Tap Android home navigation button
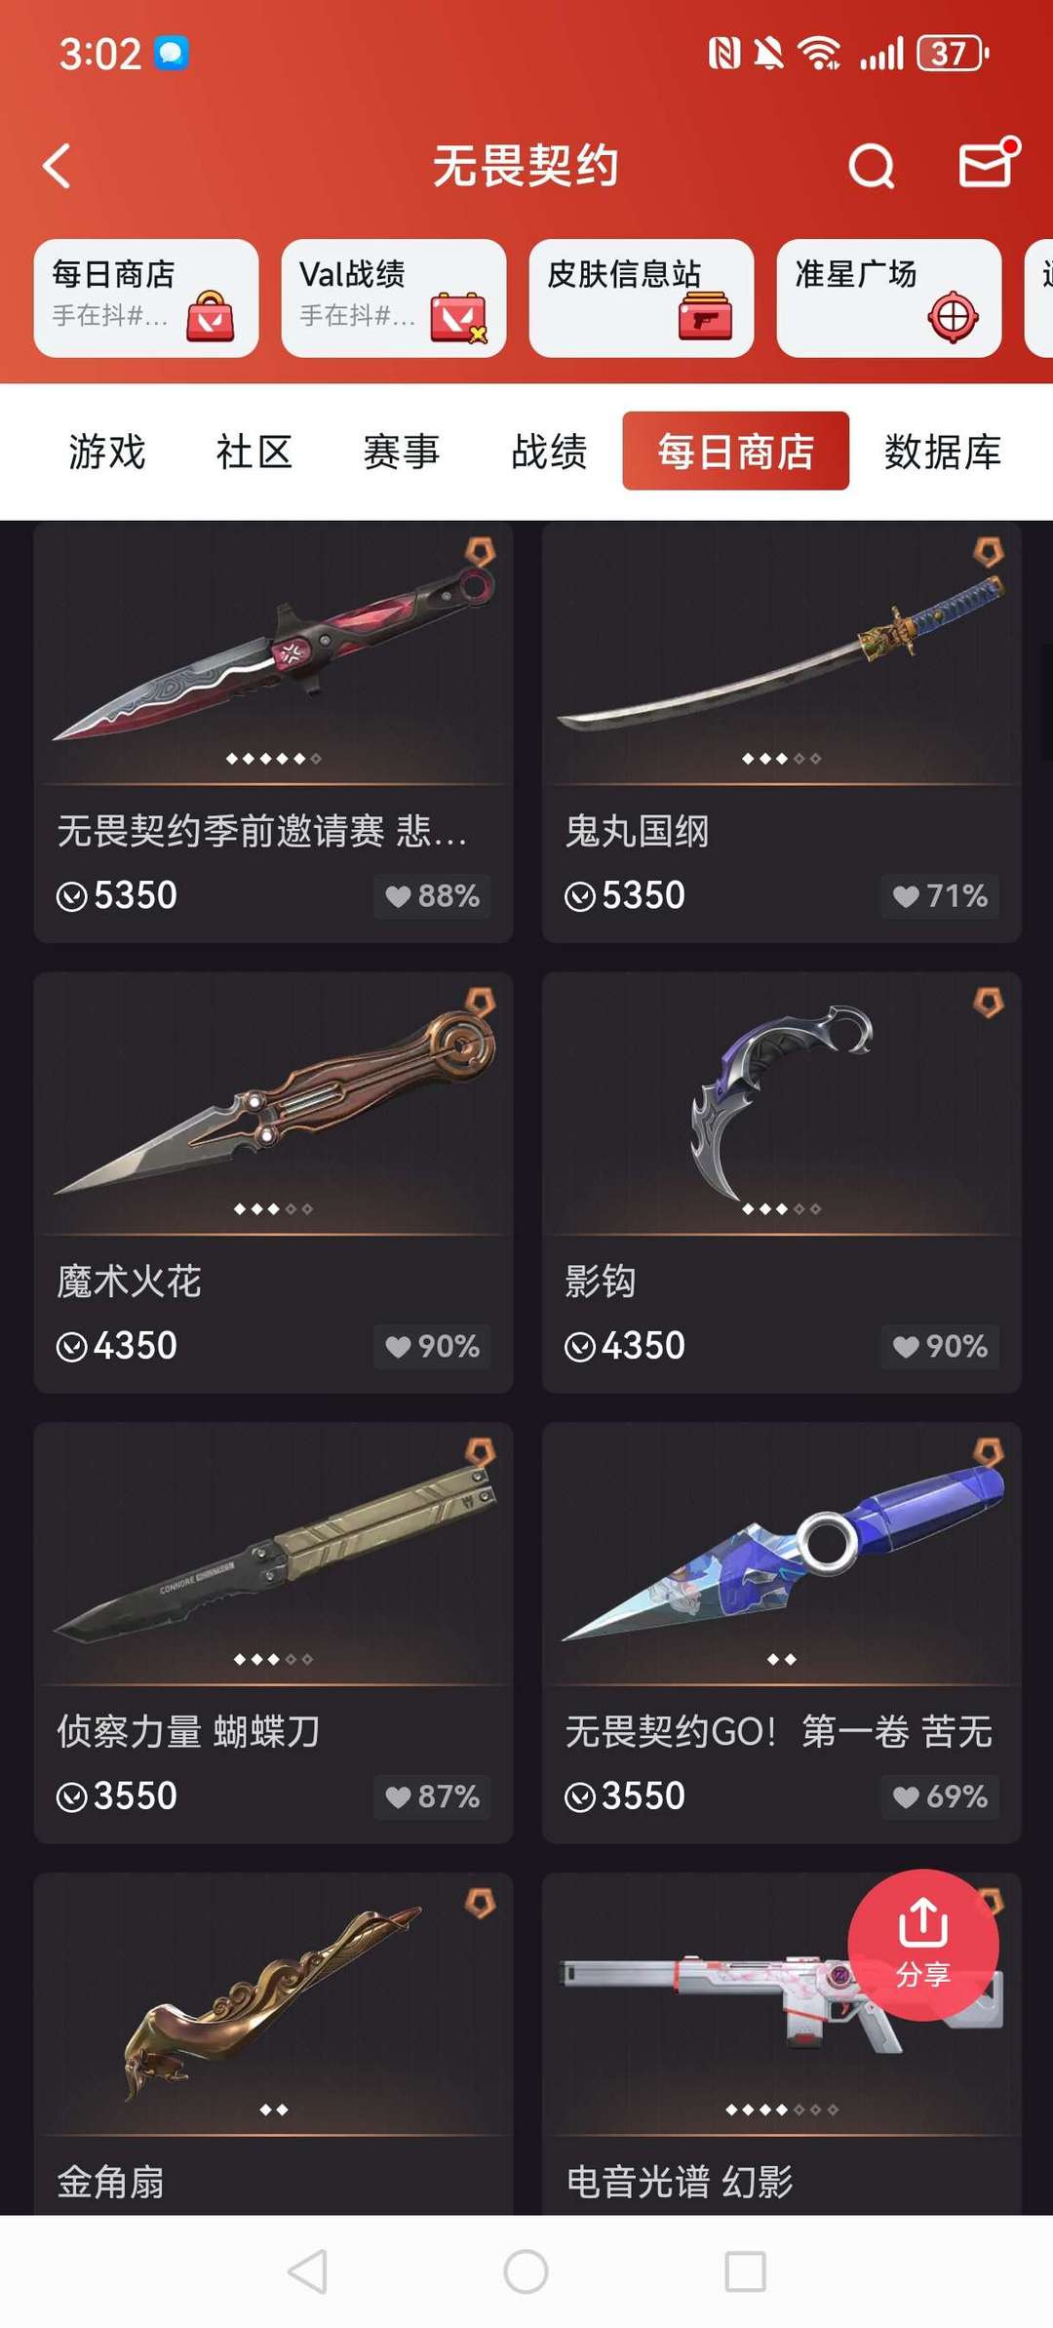 [x=526, y=2271]
